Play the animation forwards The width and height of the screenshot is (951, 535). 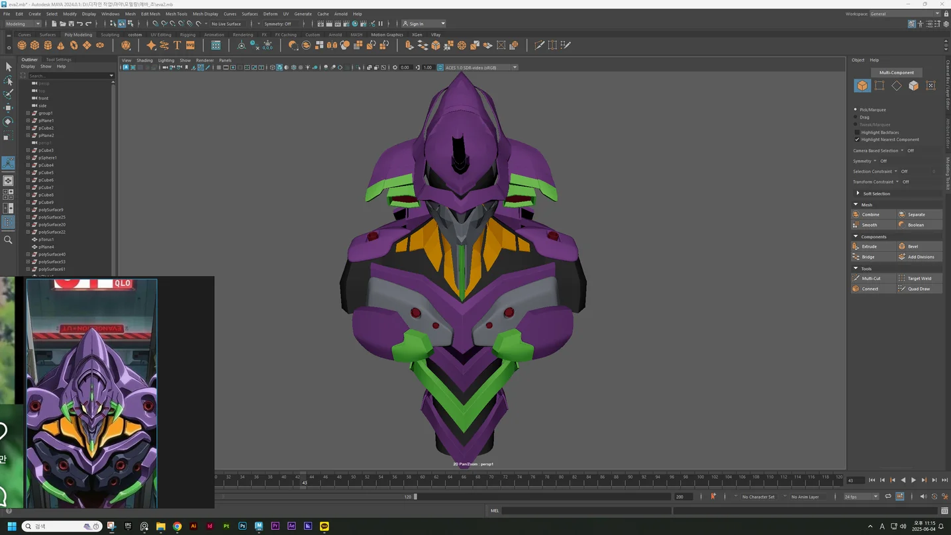point(913,480)
